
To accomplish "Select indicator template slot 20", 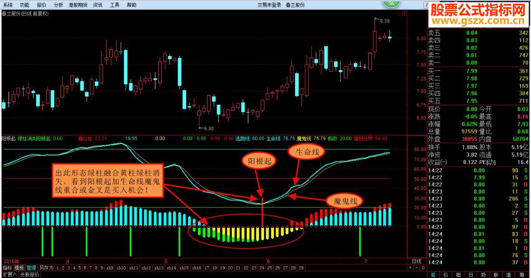I will [230, 268].
